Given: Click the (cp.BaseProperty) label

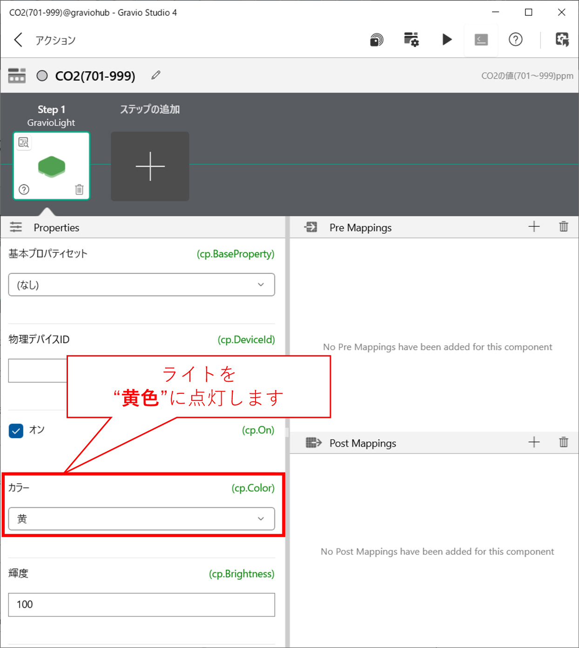Looking at the screenshot, I should [236, 254].
